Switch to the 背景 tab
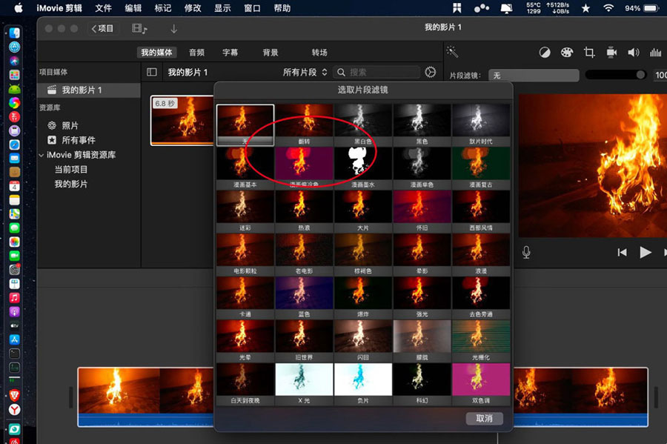This screenshot has width=667, height=444. click(x=271, y=53)
